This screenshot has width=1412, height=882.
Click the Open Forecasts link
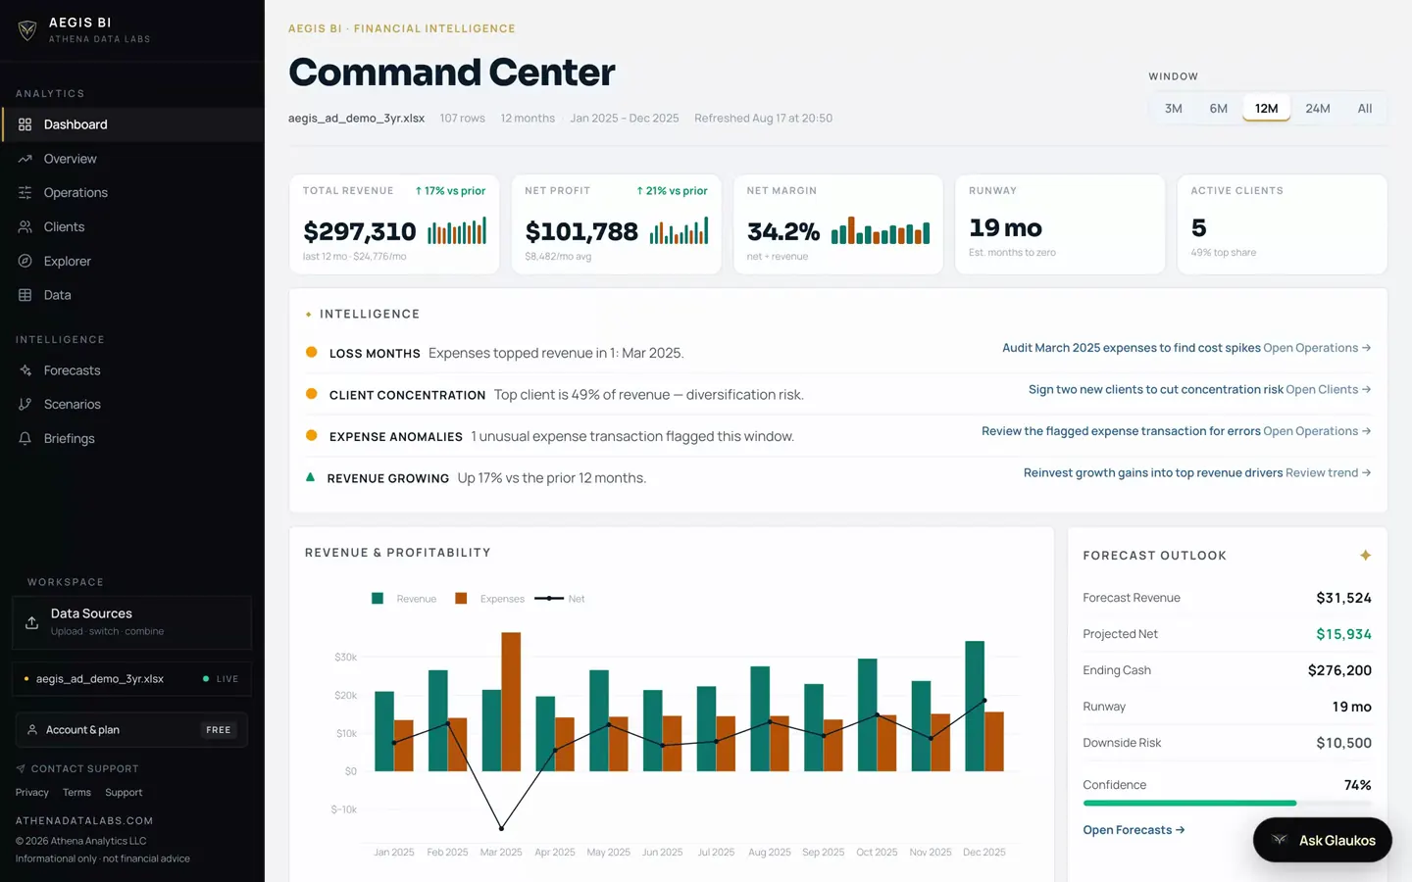[x=1134, y=830]
